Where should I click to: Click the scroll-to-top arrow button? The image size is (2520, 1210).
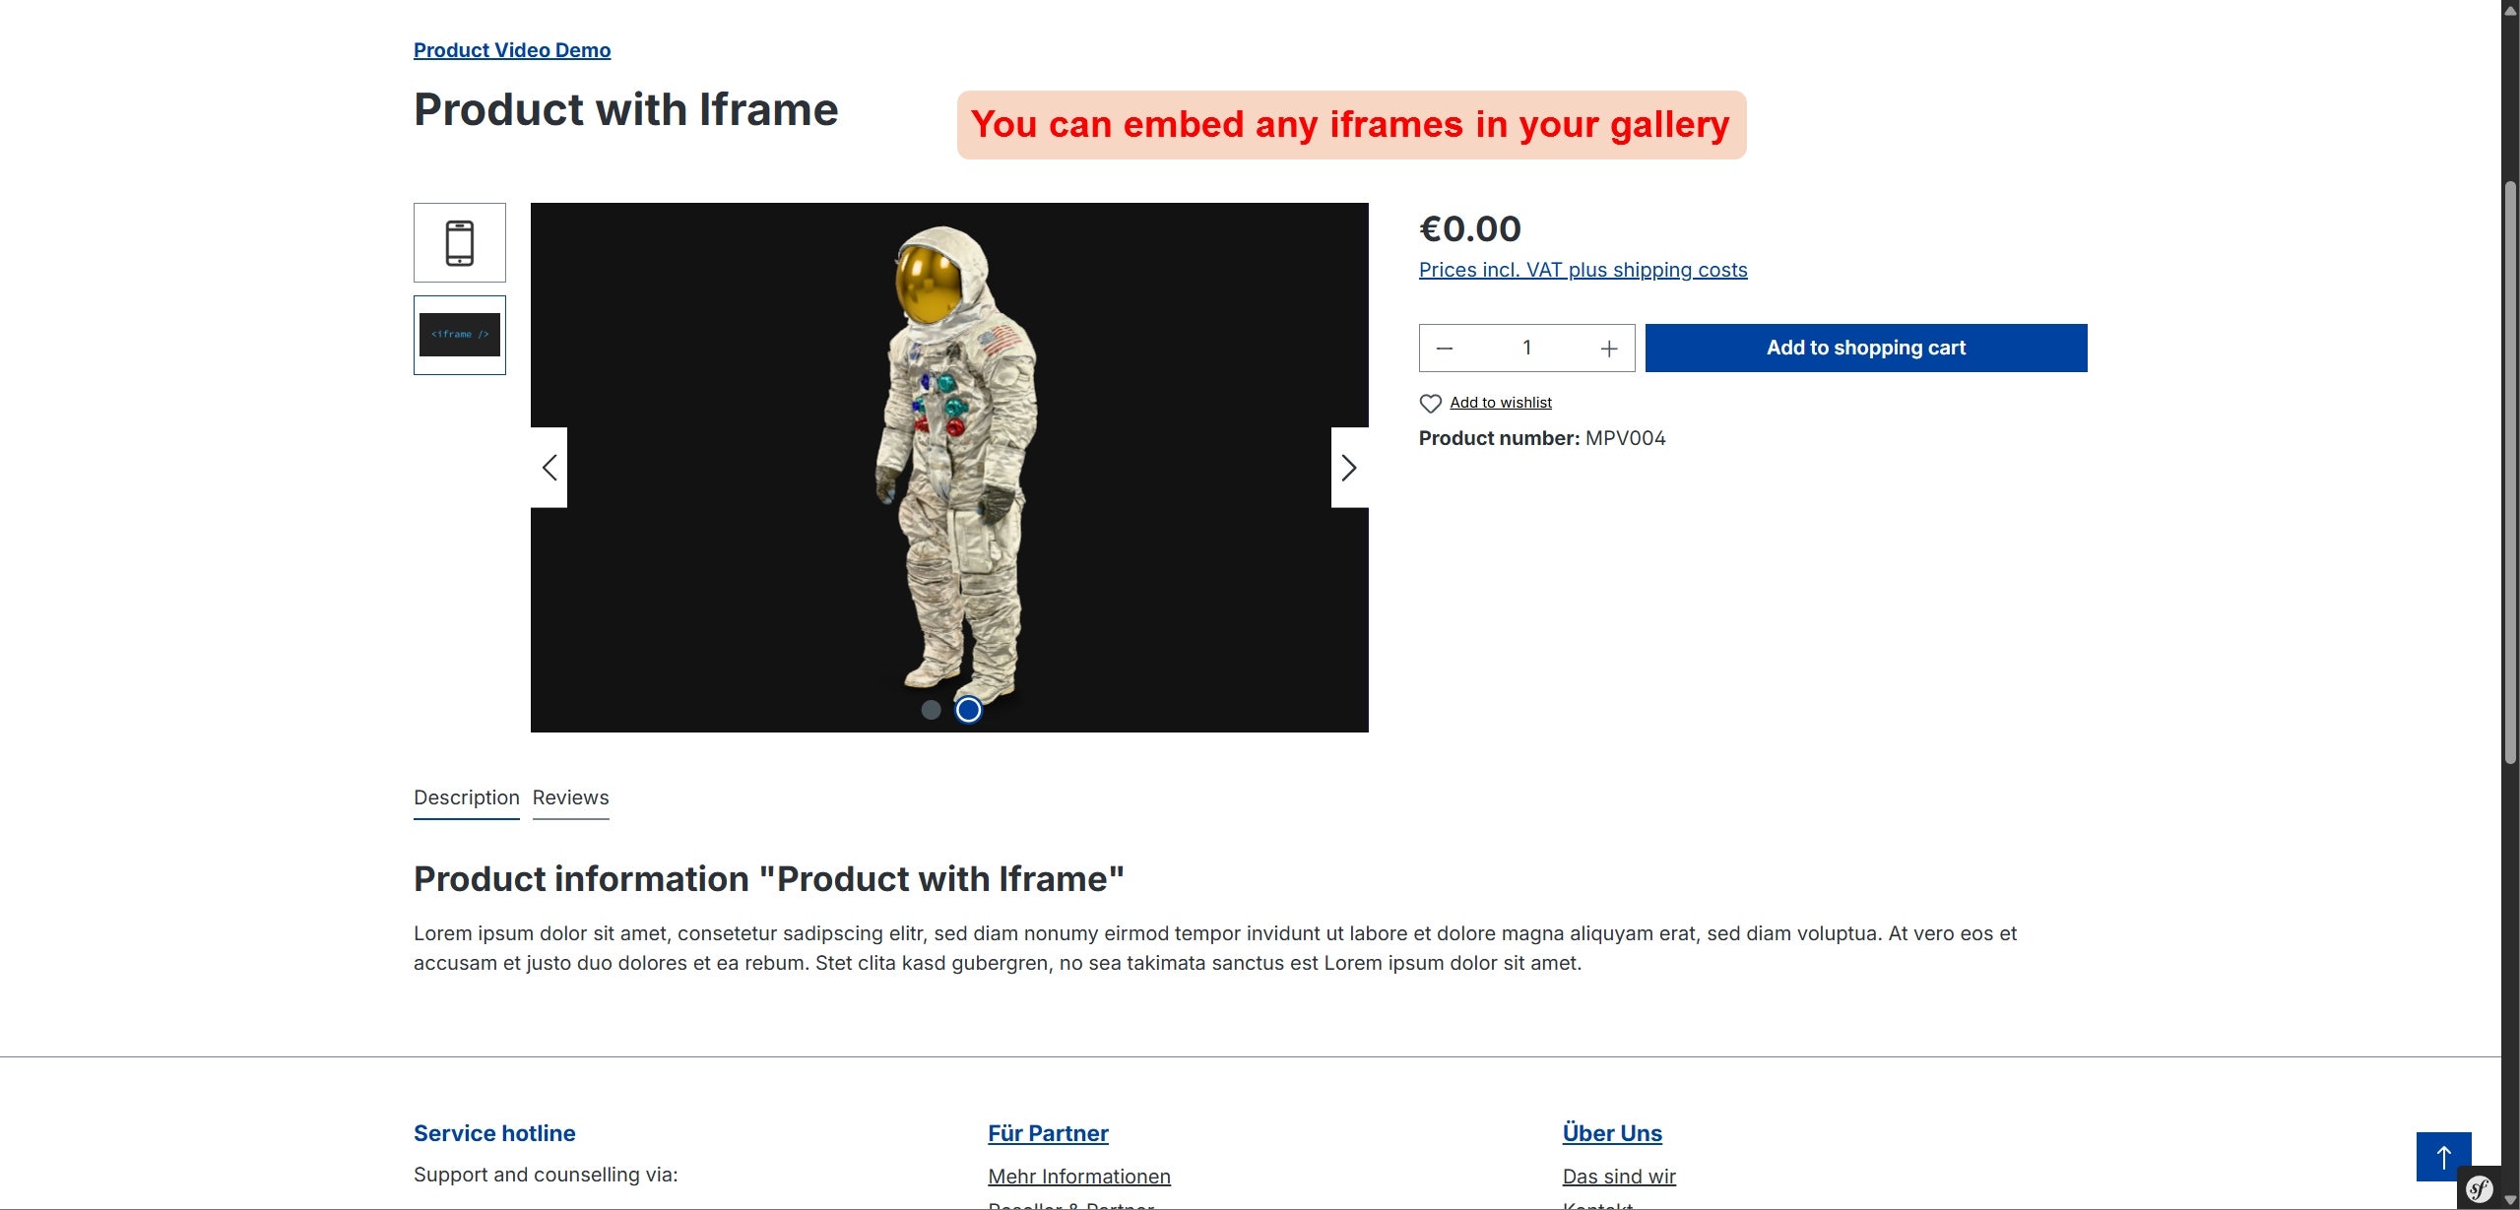click(2444, 1157)
